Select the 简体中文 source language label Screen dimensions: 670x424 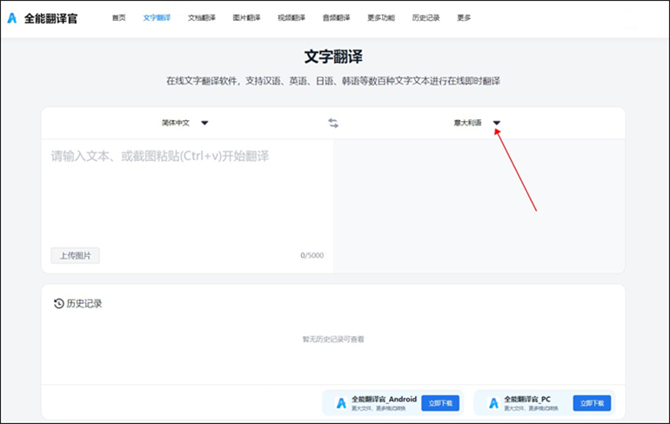(x=175, y=123)
